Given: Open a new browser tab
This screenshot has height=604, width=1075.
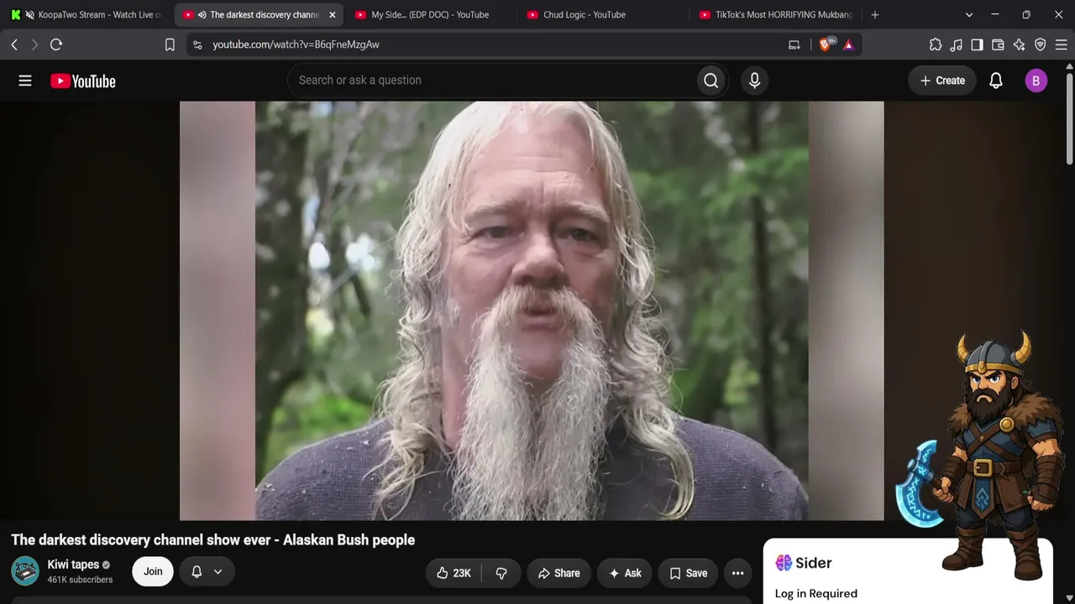Looking at the screenshot, I should pyautogui.click(x=875, y=14).
